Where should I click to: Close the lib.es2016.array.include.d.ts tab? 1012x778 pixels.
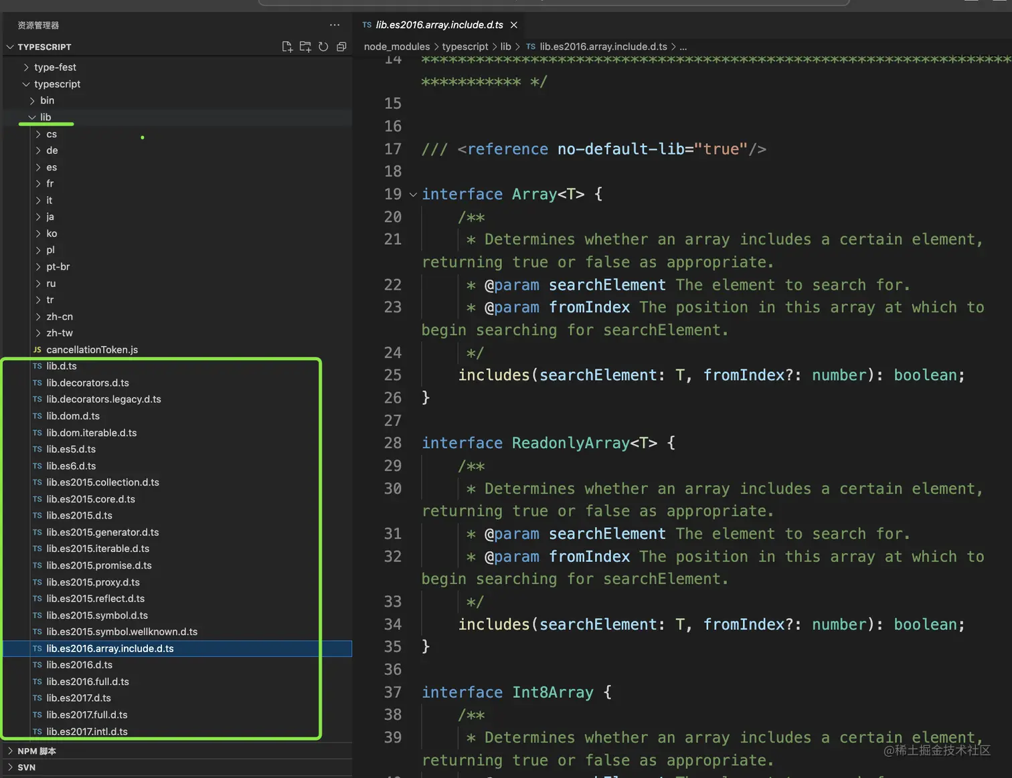tap(514, 25)
